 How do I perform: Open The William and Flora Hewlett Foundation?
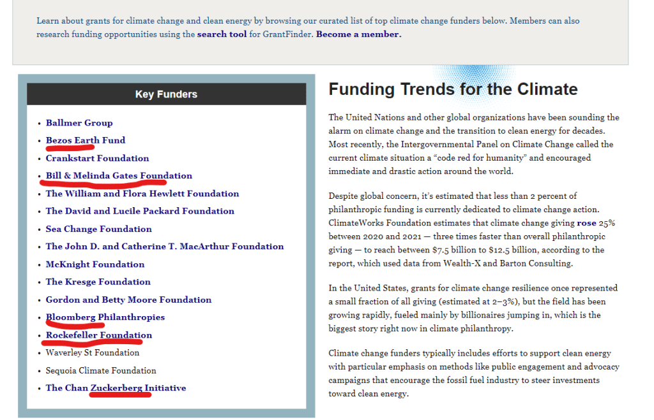(x=142, y=194)
